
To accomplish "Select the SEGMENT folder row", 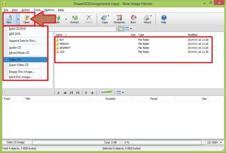I will (132, 48).
